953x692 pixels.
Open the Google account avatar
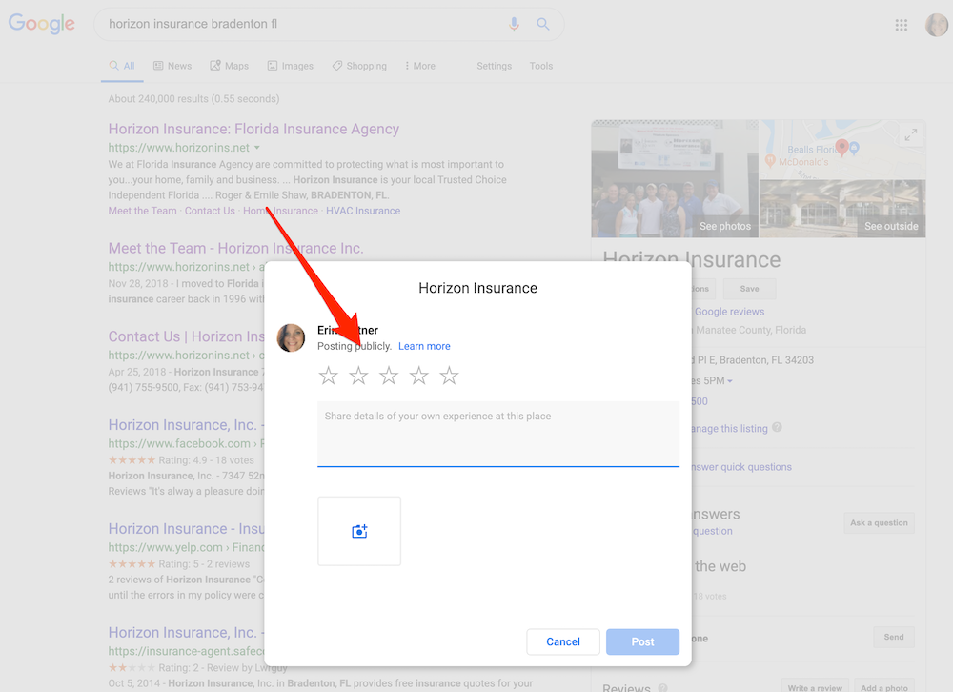pyautogui.click(x=937, y=25)
